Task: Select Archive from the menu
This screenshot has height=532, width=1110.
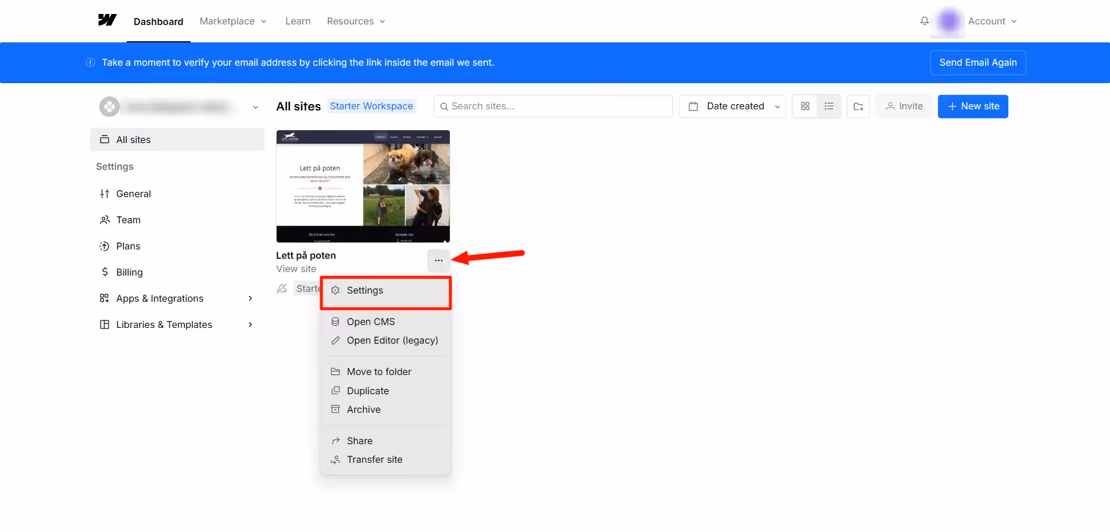Action: pyautogui.click(x=386, y=409)
